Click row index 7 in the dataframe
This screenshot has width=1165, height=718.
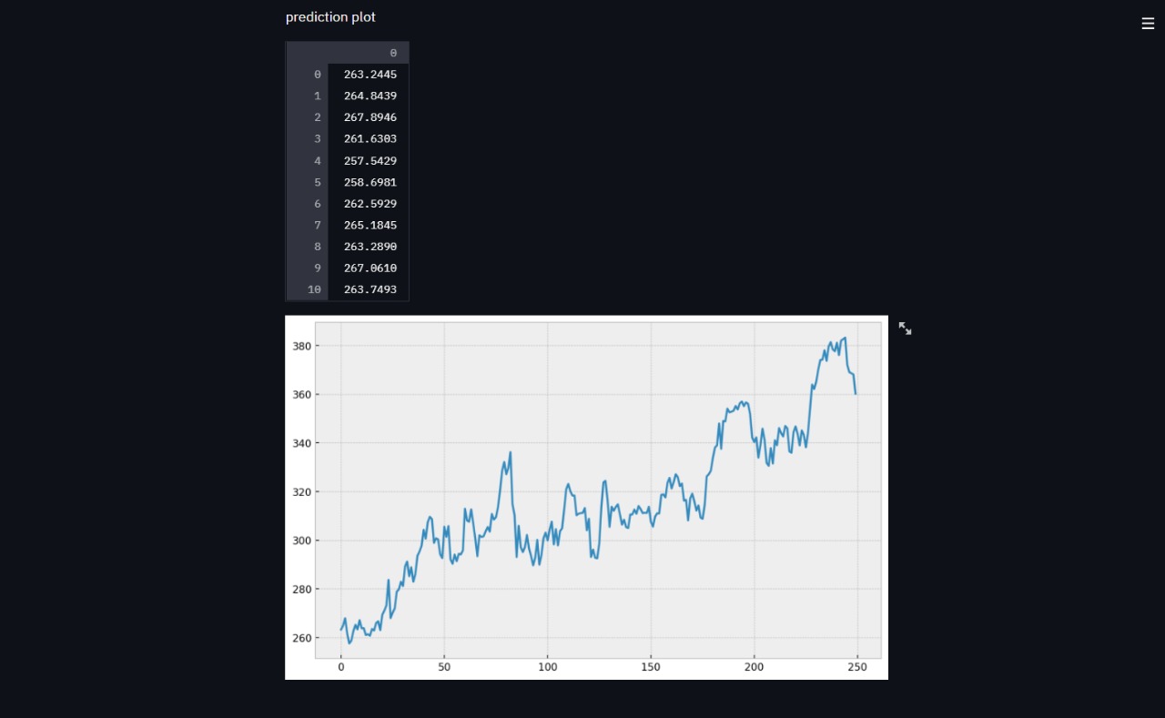click(317, 225)
